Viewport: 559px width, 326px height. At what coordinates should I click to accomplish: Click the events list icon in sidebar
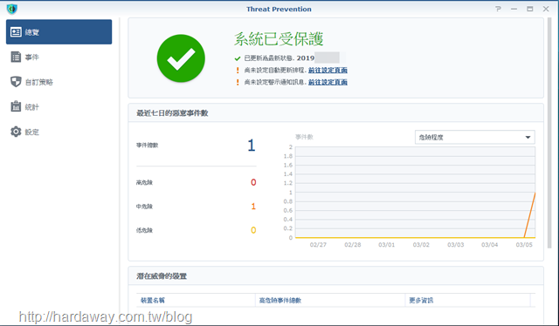16,57
